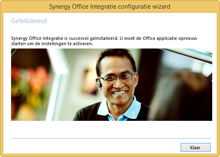220x157 pixels.
Task: Click the man's smile in the banner
Action: pos(119,93)
